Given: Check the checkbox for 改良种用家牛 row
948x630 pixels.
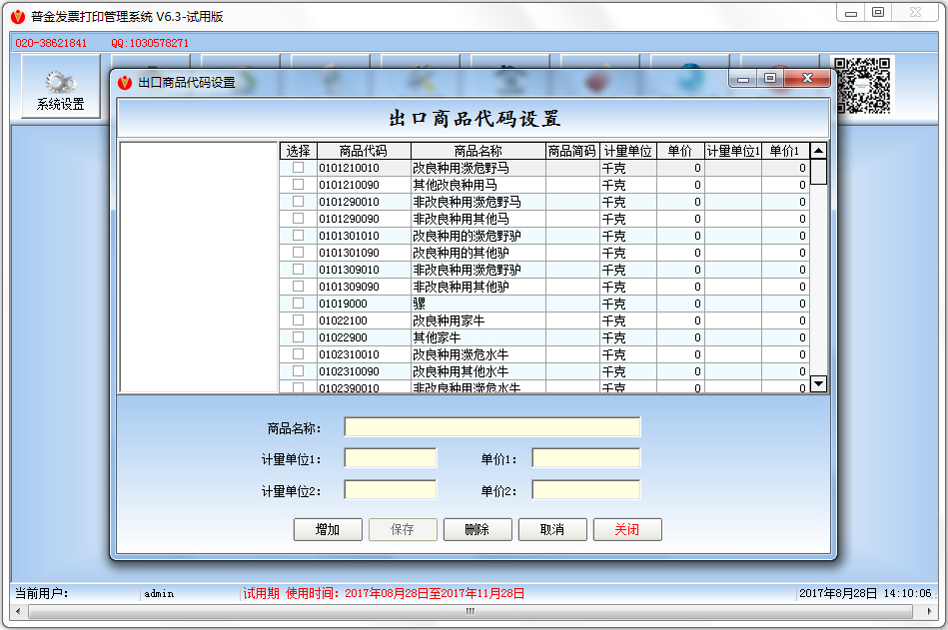Looking at the screenshot, I should [x=297, y=320].
